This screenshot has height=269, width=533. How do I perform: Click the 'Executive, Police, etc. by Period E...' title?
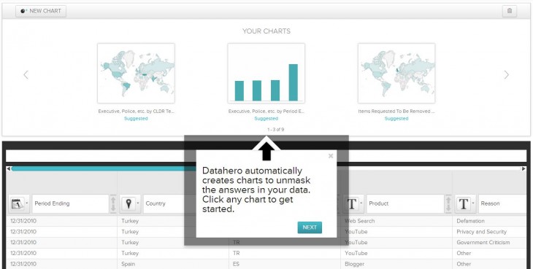266,112
